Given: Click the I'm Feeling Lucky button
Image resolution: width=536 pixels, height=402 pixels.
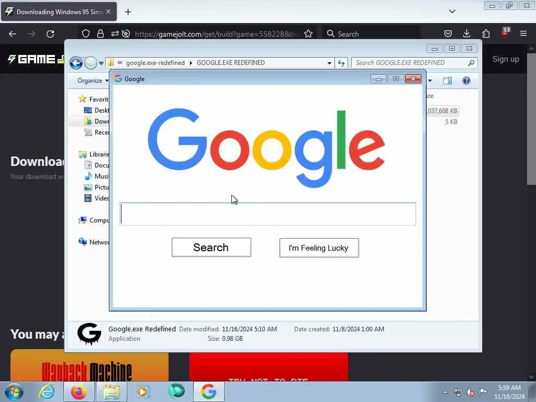Looking at the screenshot, I should 319,248.
